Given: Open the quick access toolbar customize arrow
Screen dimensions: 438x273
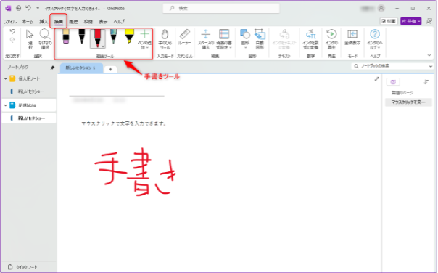Looking at the screenshot, I should point(38,9).
